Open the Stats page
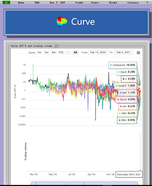The width and height of the screenshot is (152, 186). pos(95,3)
